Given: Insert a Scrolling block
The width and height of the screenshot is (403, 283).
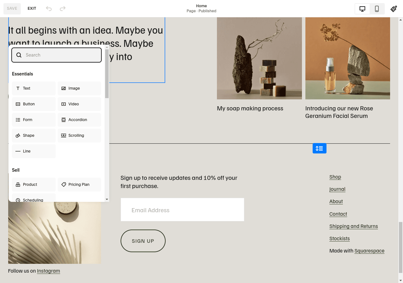Looking at the screenshot, I should pyautogui.click(x=79, y=136).
